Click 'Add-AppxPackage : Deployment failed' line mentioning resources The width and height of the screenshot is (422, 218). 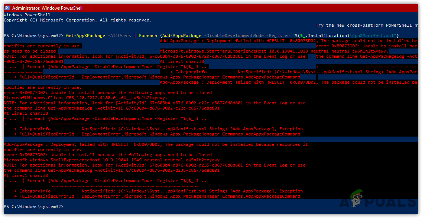156,144
